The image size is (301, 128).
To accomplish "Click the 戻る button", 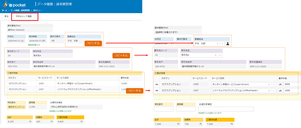I will [x=7, y=16].
